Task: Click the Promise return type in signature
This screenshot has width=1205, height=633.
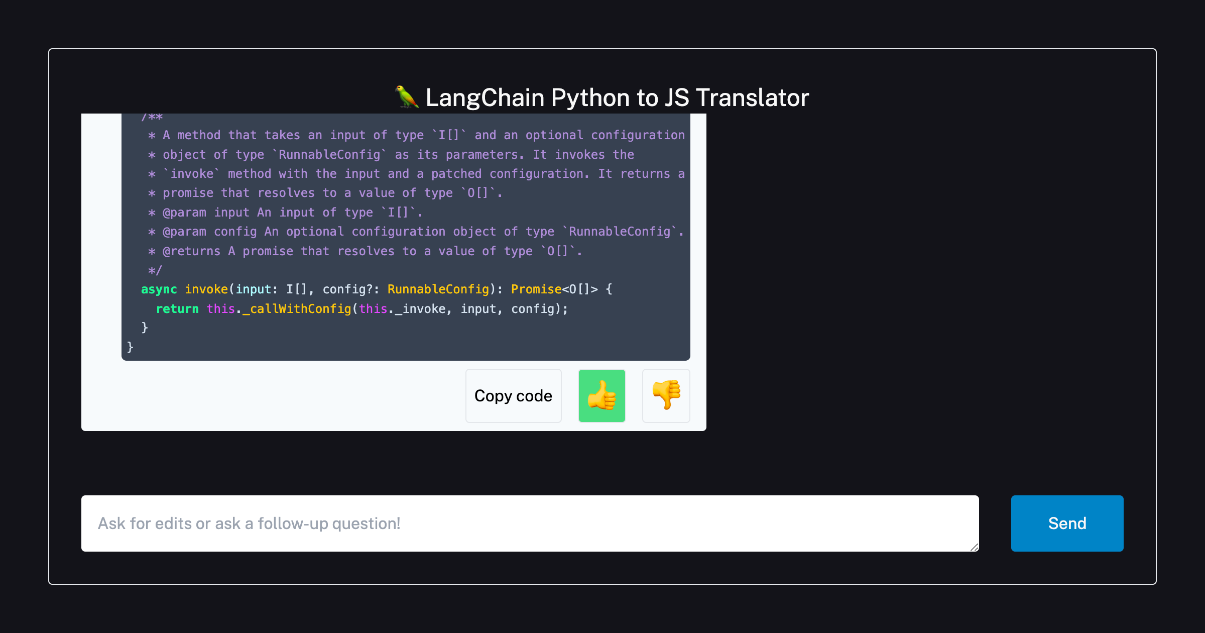Action: click(536, 289)
